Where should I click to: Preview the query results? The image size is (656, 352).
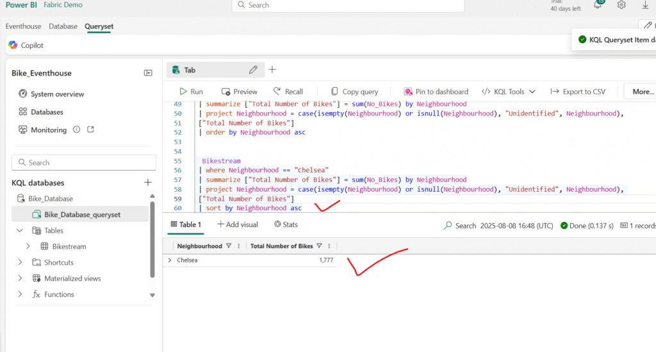pos(240,91)
